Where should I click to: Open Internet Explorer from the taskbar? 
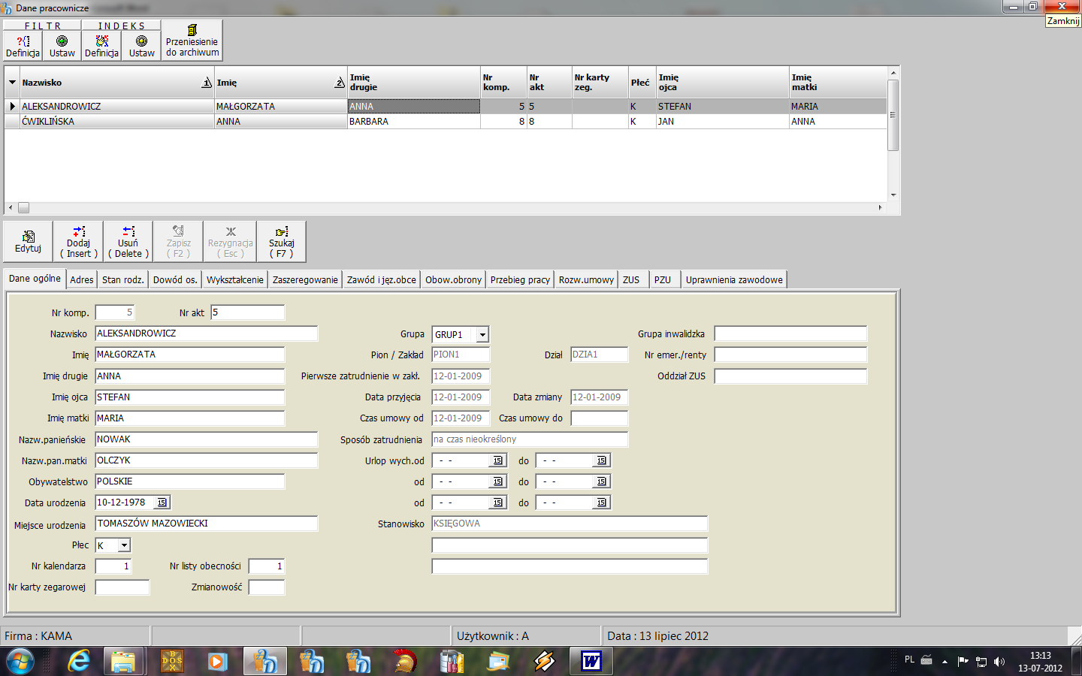click(79, 661)
